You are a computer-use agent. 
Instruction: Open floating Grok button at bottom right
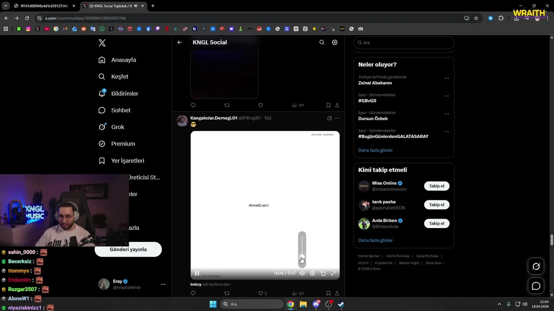536,267
